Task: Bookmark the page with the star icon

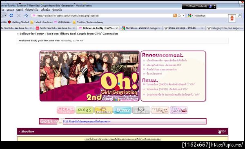Action: coord(179,16)
